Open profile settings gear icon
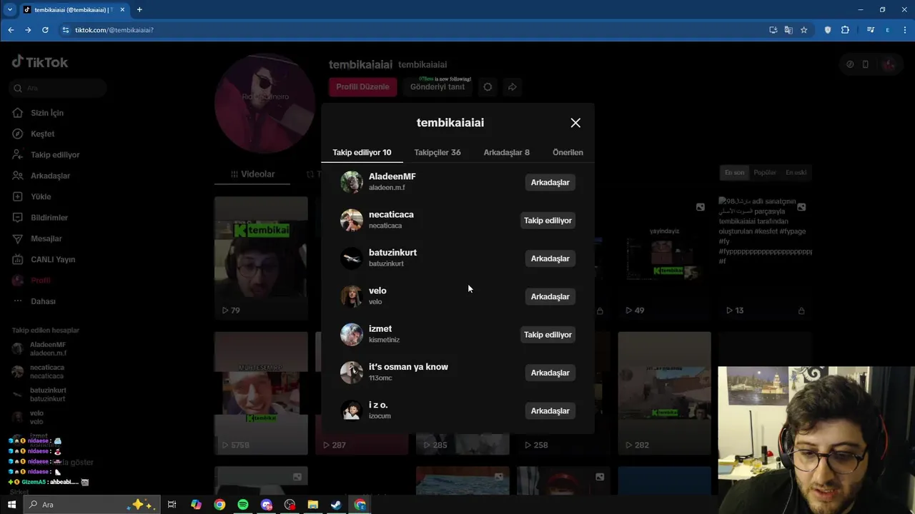This screenshot has width=915, height=514. pyautogui.click(x=488, y=87)
